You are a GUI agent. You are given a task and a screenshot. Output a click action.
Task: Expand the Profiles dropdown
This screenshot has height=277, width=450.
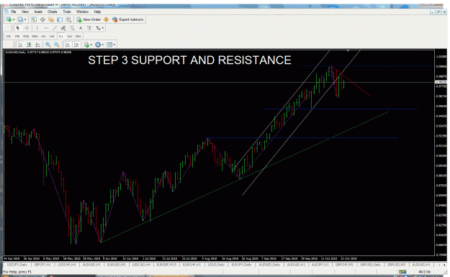click(25, 19)
